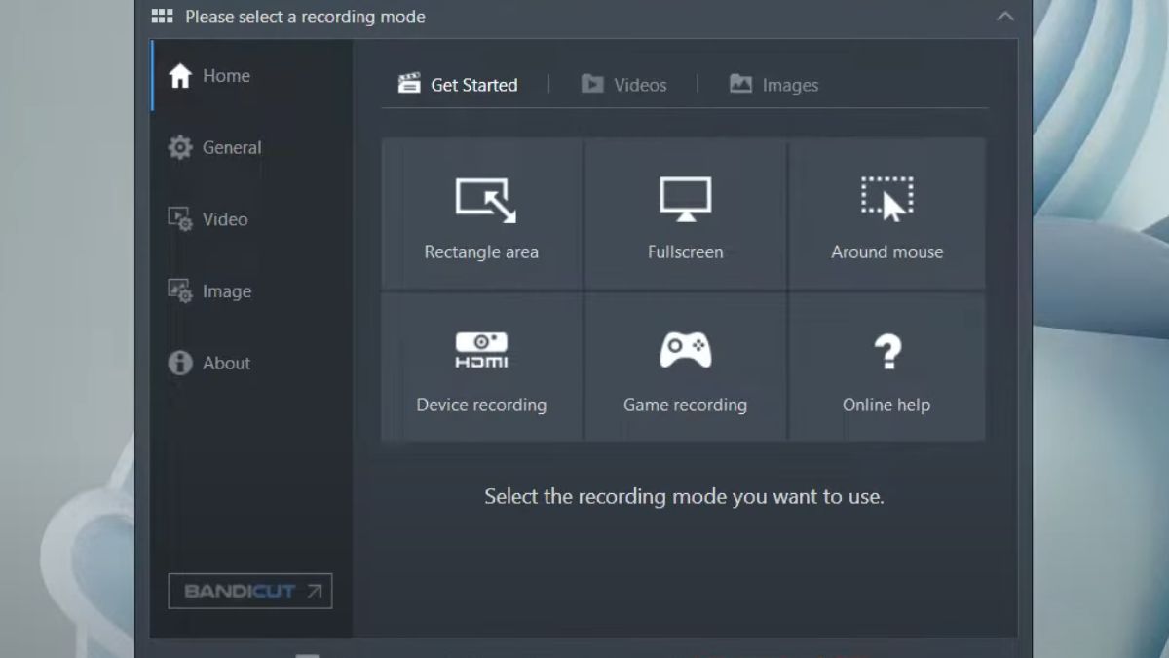Viewport: 1169px width, 658px height.
Task: Pick Around mouse recording mode
Action: click(x=886, y=214)
